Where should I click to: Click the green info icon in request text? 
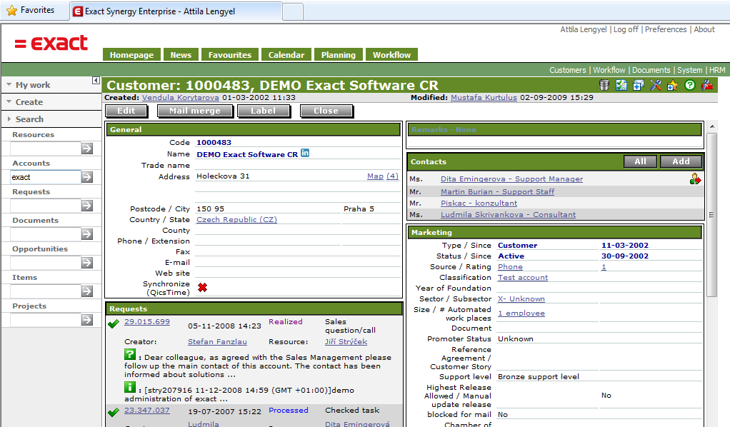130,387
